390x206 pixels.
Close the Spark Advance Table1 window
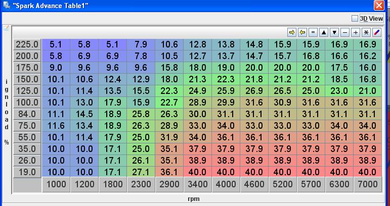pyautogui.click(x=379, y=6)
